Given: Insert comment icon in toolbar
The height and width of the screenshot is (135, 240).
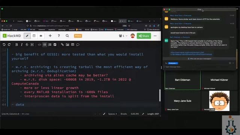Looking at the screenshot, I should click(x=78, y=45).
